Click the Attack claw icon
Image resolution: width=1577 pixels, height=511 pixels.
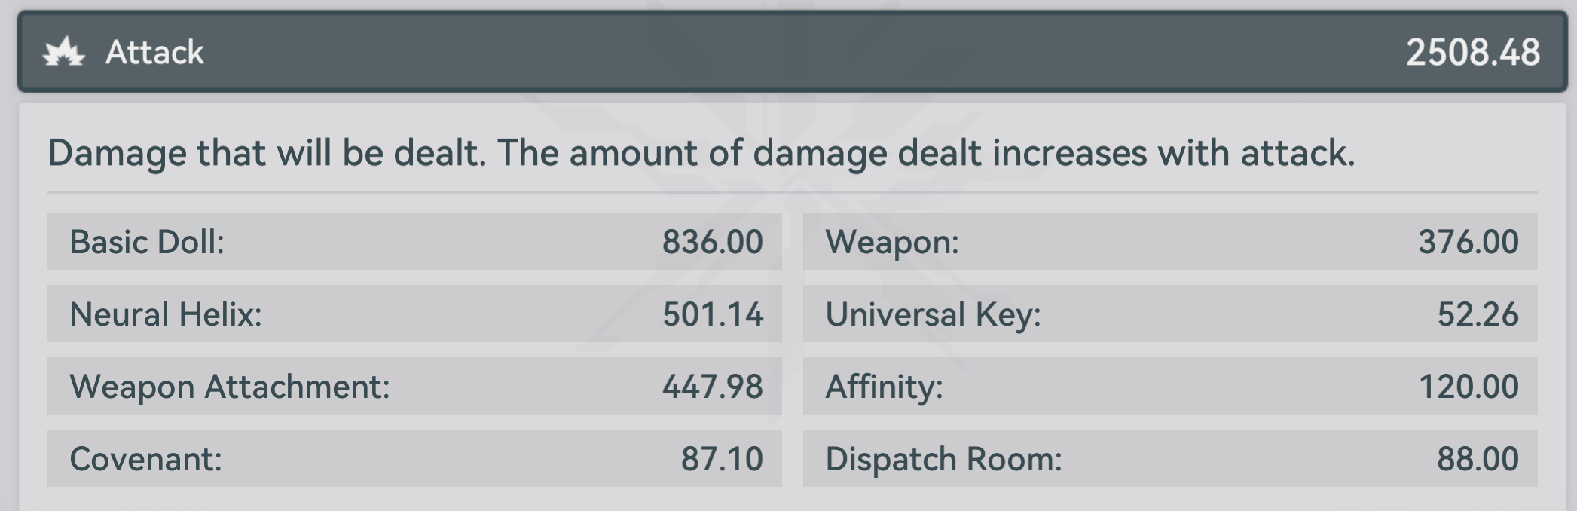63,52
